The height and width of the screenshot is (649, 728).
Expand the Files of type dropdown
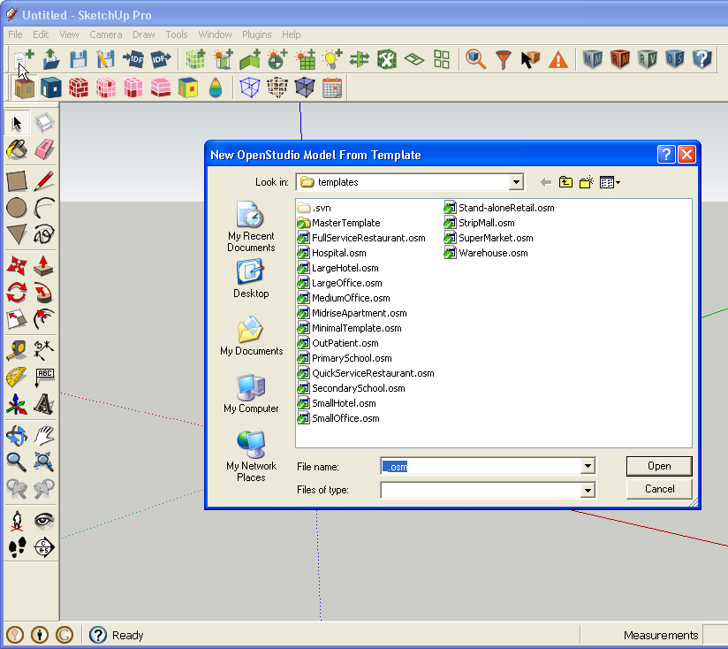pyautogui.click(x=588, y=490)
